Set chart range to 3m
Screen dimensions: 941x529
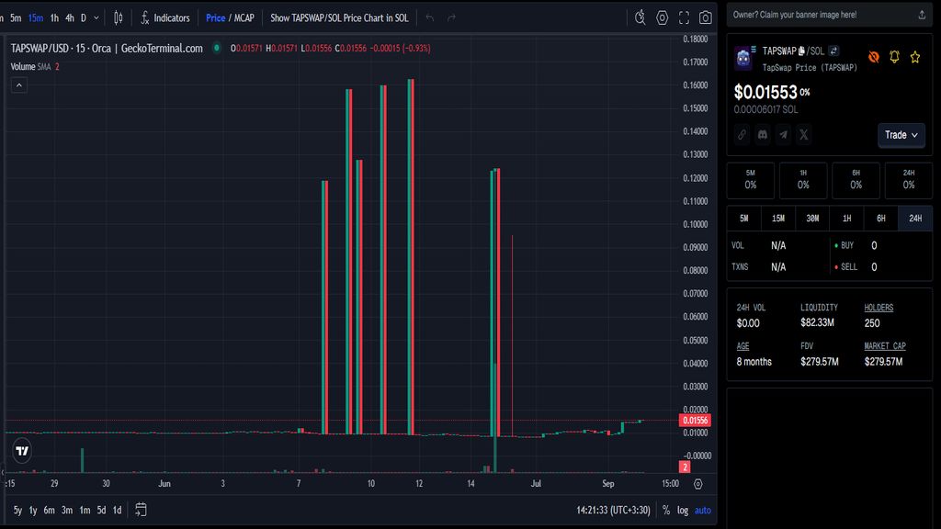(x=66, y=511)
